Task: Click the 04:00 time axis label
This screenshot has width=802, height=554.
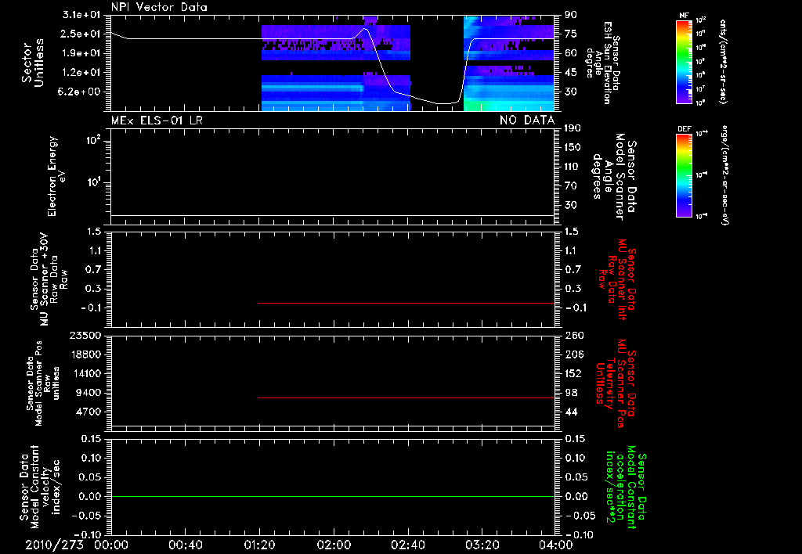Action: tap(555, 545)
